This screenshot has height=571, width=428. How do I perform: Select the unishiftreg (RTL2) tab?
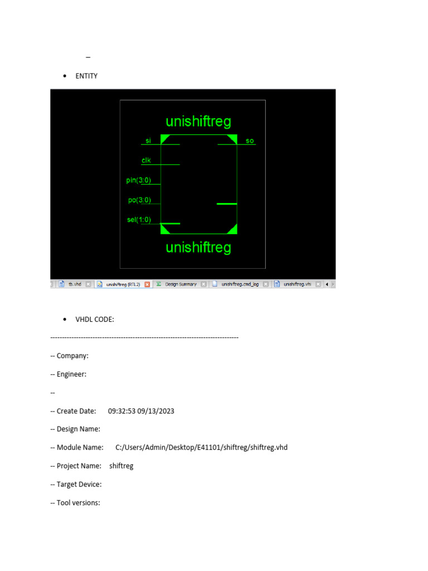click(123, 284)
